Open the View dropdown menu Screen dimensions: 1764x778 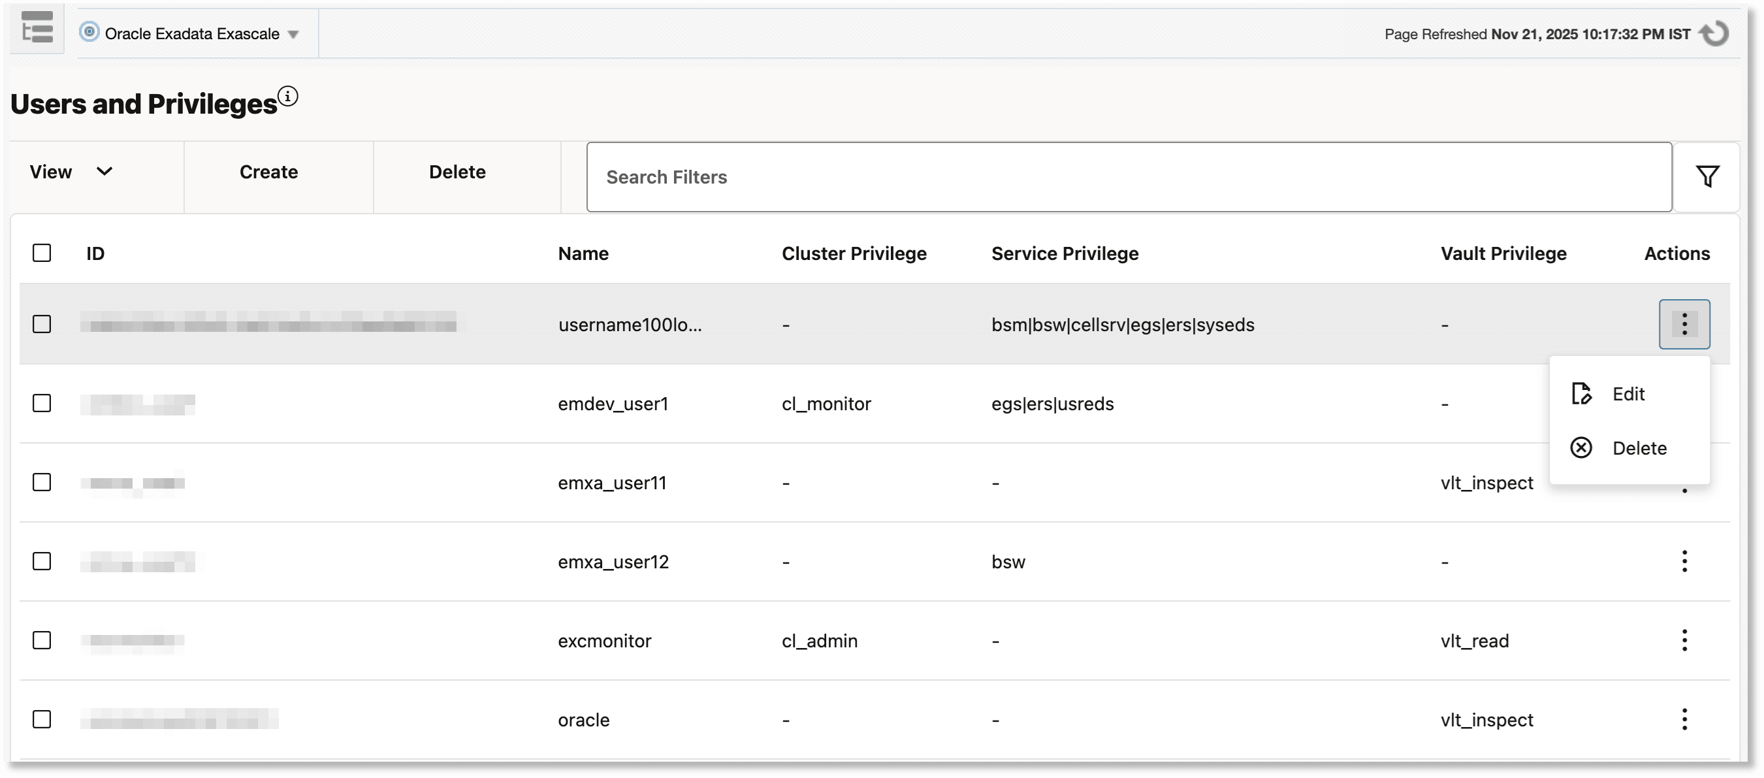71,172
